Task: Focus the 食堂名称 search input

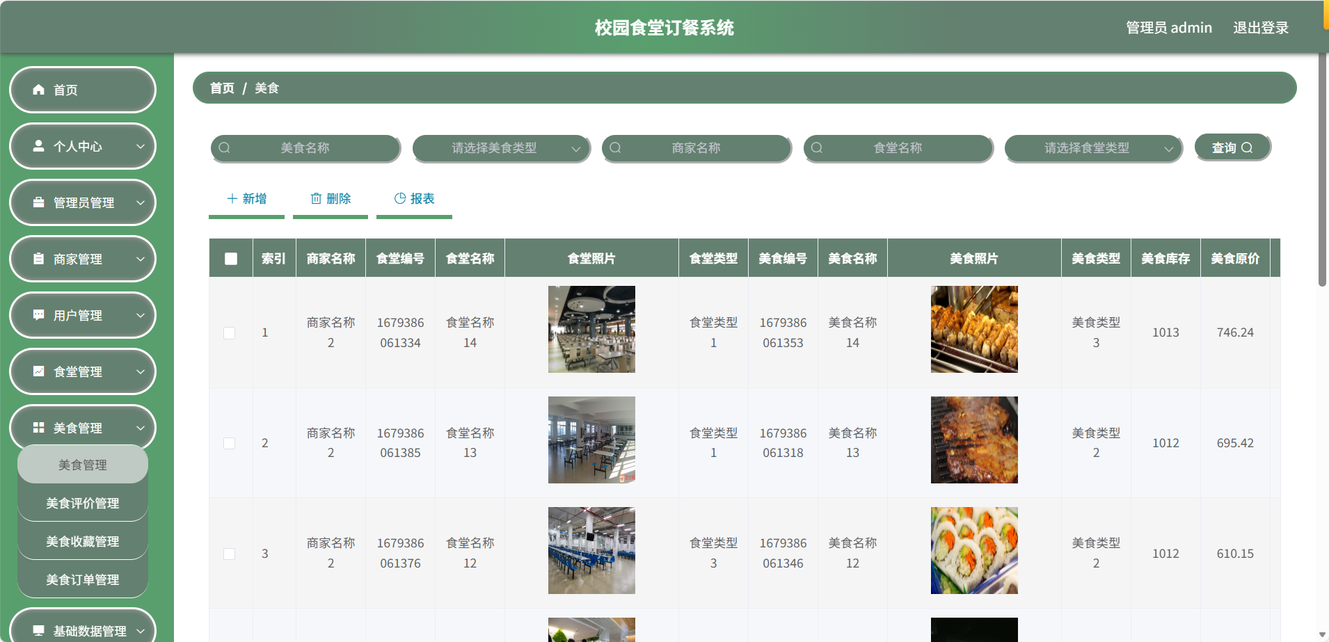Action: coord(898,147)
